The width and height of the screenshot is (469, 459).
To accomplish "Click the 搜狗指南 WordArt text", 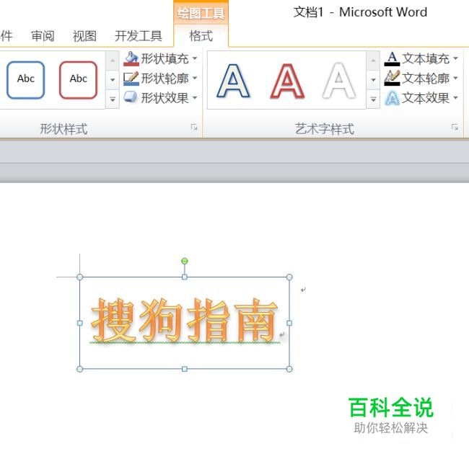I will [185, 321].
